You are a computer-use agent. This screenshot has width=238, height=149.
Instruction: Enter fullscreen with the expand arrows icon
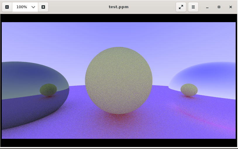tap(181, 7)
